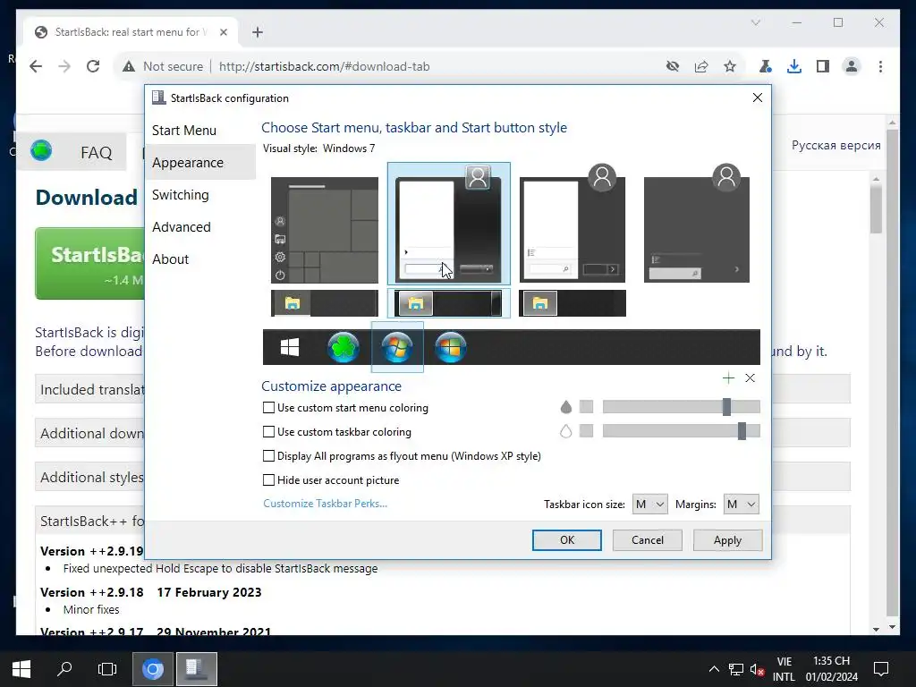Open Chrome profile avatar

pyautogui.click(x=852, y=66)
